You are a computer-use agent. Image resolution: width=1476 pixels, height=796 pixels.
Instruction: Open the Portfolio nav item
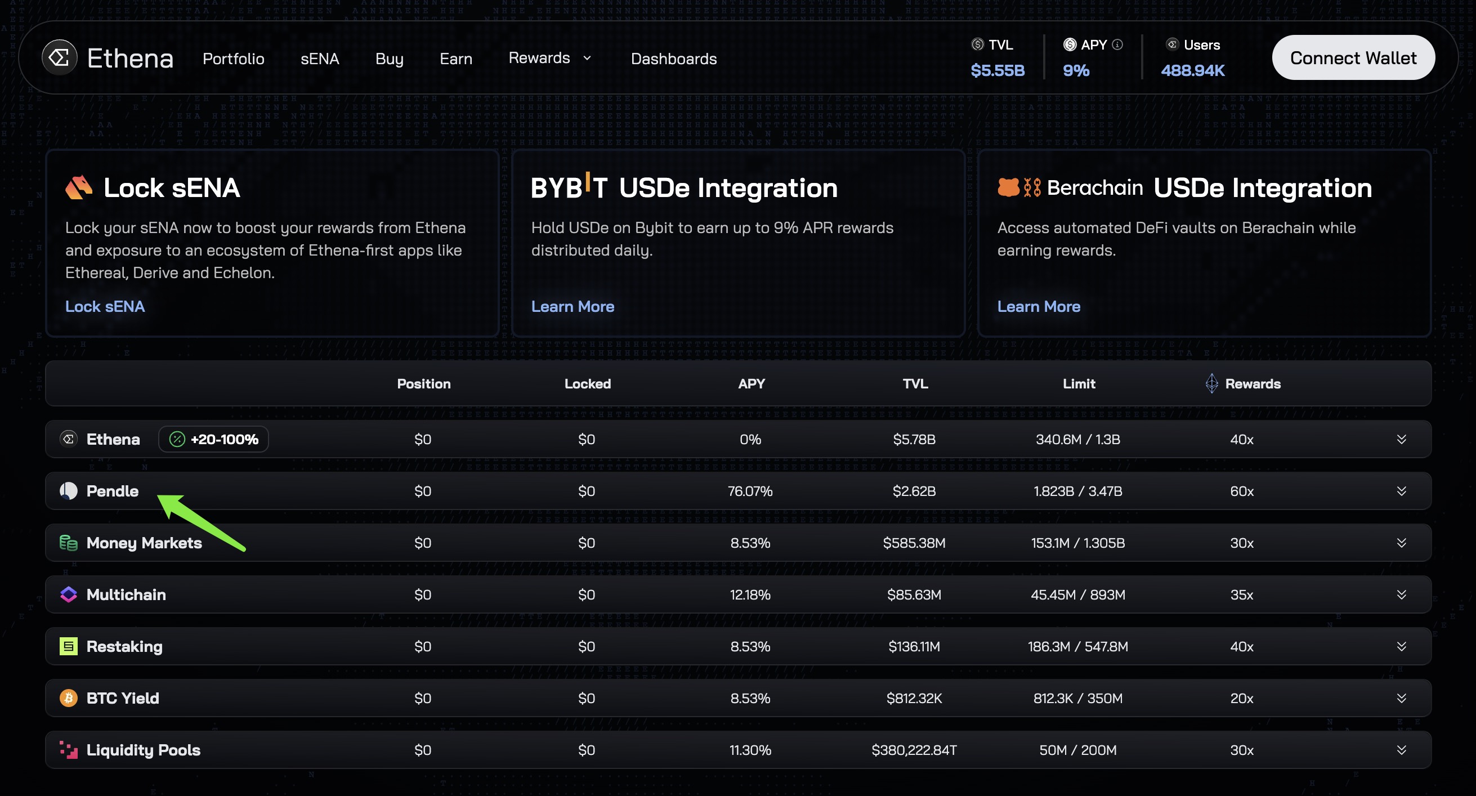pos(233,59)
